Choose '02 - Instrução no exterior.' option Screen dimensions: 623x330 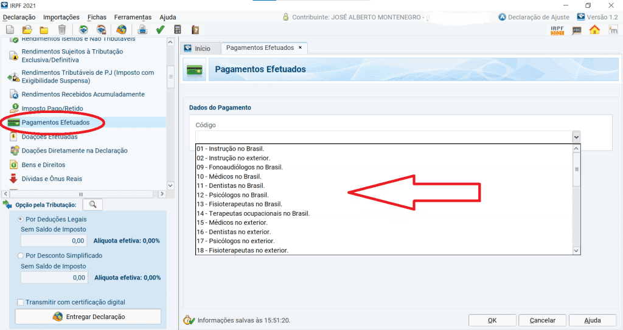[384, 158]
